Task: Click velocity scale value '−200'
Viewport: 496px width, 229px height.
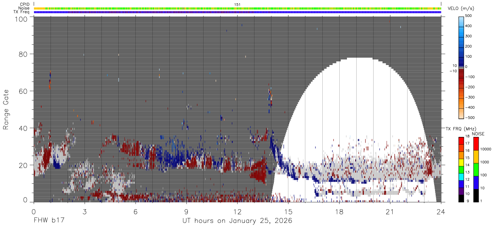Action: pyautogui.click(x=469, y=87)
